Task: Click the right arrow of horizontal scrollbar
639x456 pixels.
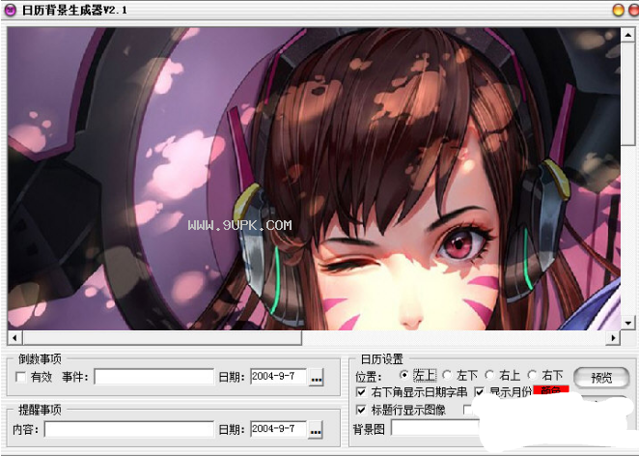Action: (x=613, y=338)
